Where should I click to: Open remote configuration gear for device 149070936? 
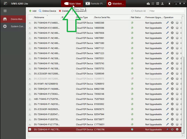pos(177,33)
